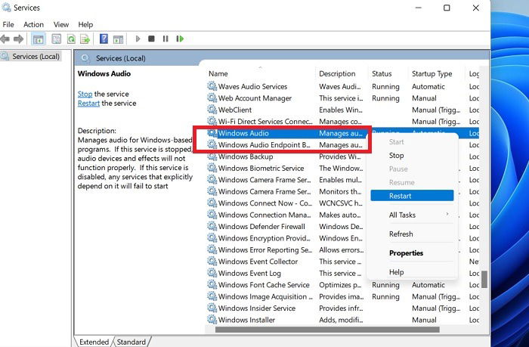Switch to the Standard tab
The width and height of the screenshot is (529, 347).
point(131,342)
